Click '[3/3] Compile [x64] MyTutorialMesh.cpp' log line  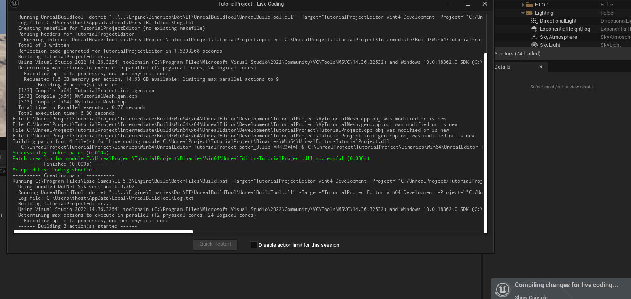tap(72, 102)
